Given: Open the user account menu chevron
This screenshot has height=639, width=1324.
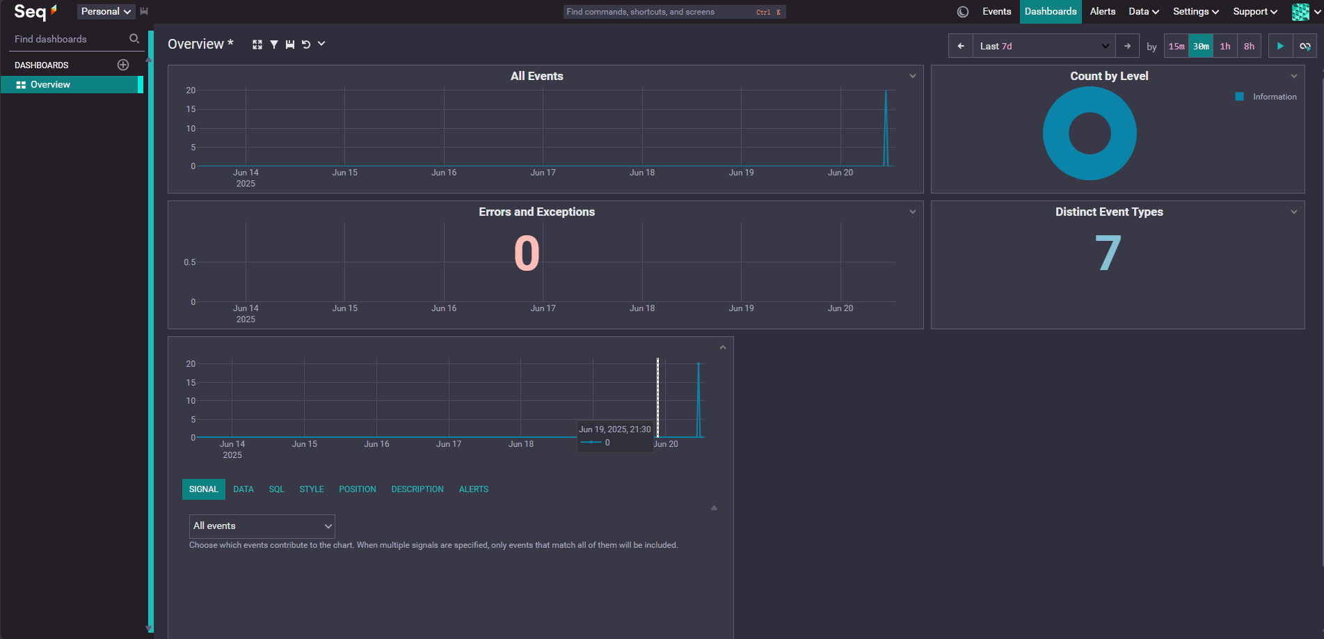Looking at the screenshot, I should 1316,12.
